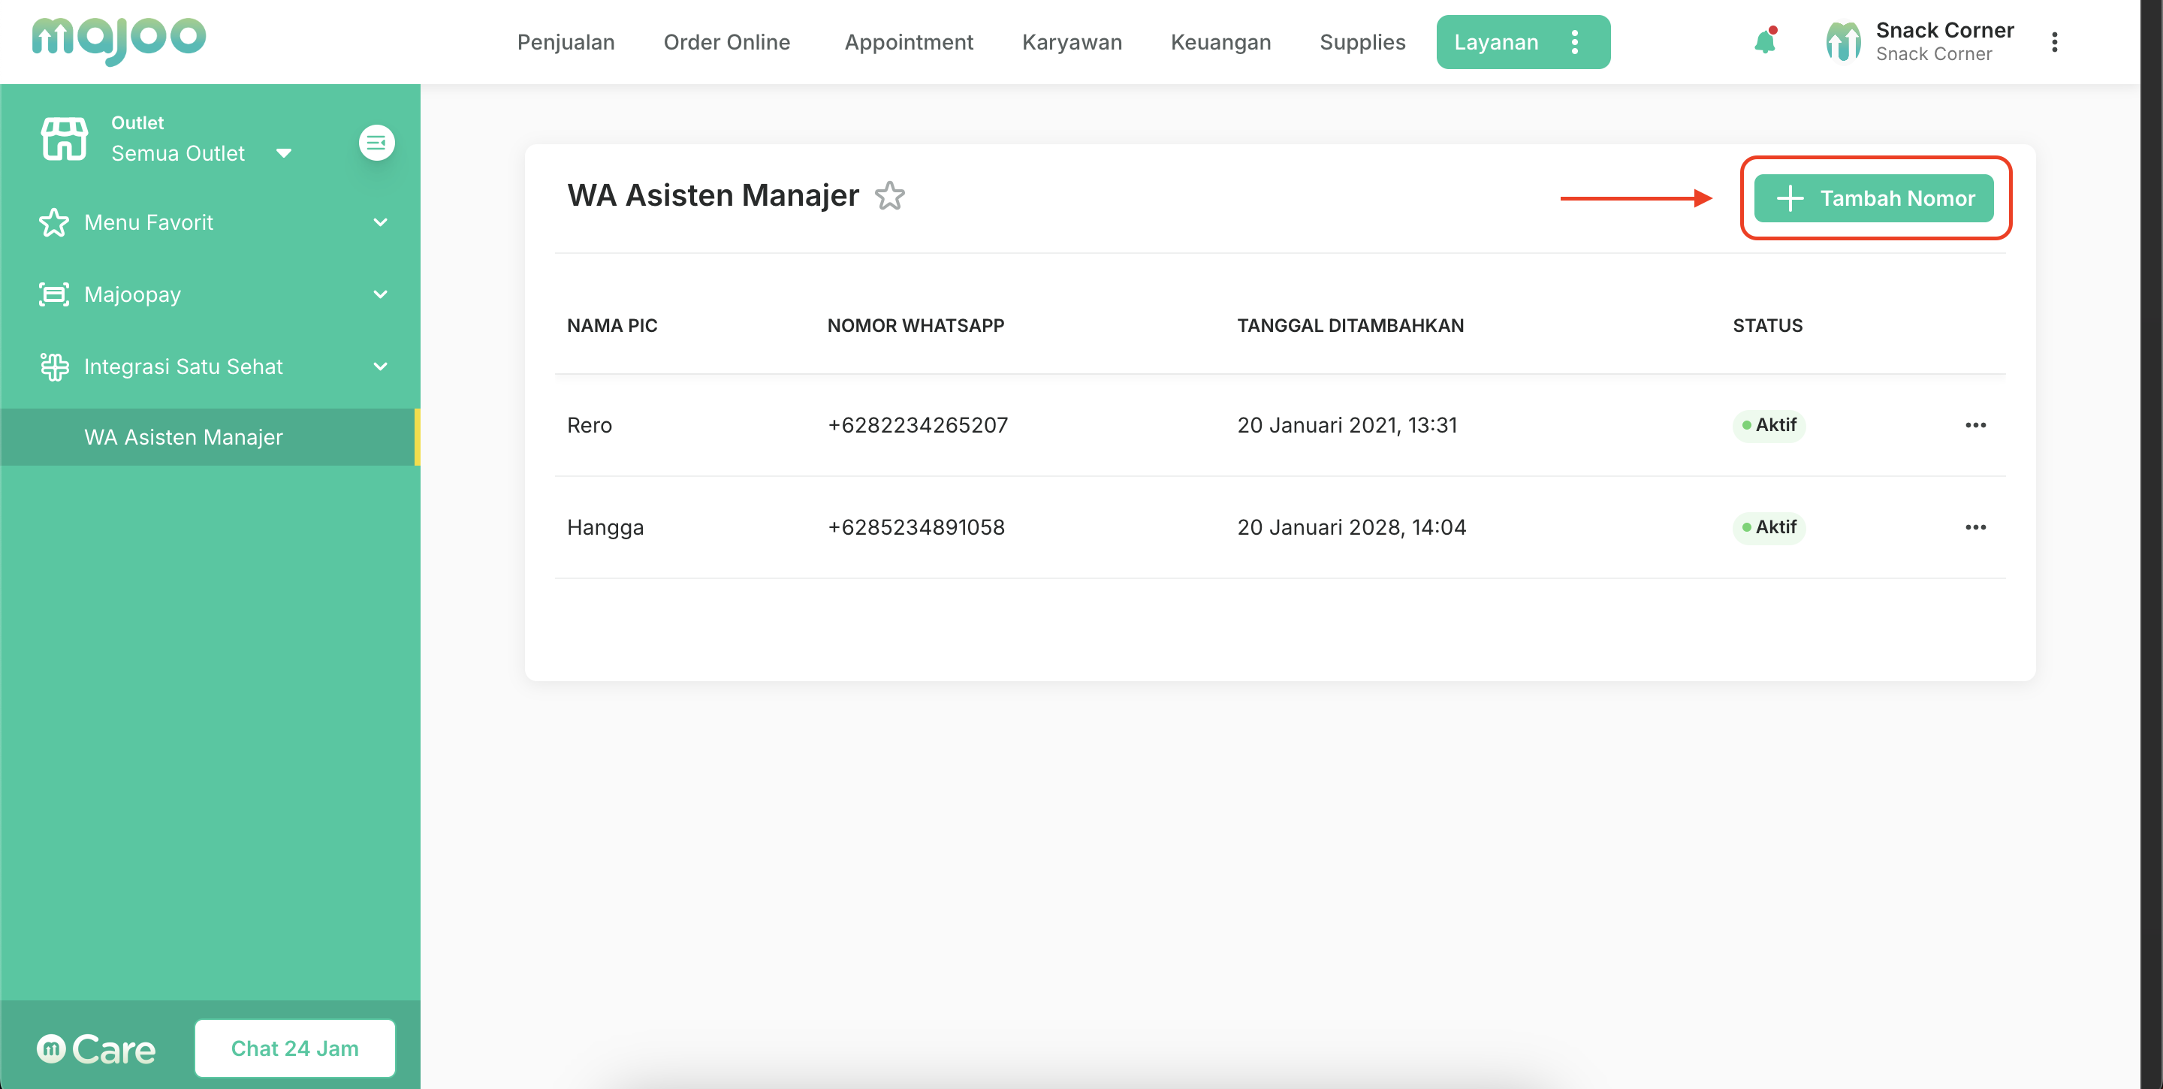Open the Penjualan menu
This screenshot has width=2163, height=1089.
tap(565, 42)
